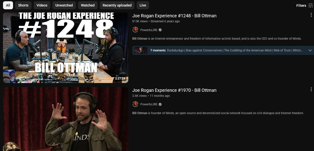This screenshot has height=151, width=314.
Task: Click PowerfulJRE avatar under video #1970
Action: (135, 104)
